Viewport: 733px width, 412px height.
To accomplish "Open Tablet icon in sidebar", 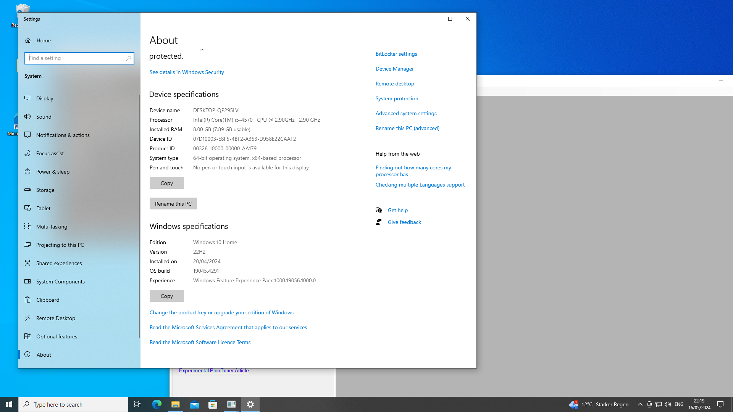I will click(27, 208).
